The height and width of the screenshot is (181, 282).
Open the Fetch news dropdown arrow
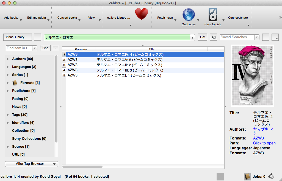click(175, 20)
